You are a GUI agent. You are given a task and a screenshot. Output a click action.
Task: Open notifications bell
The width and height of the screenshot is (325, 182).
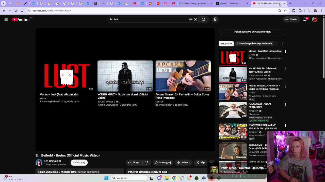pos(305,19)
